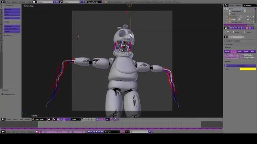Click the Duplicate Linked button

pos(12,29)
